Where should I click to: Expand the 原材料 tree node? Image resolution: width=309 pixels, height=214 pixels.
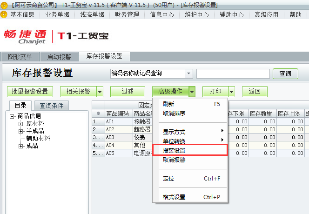[20, 124]
